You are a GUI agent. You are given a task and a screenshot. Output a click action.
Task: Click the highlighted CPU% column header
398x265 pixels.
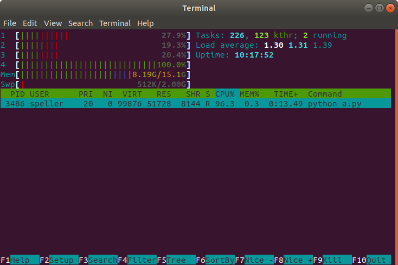pyautogui.click(x=227, y=94)
